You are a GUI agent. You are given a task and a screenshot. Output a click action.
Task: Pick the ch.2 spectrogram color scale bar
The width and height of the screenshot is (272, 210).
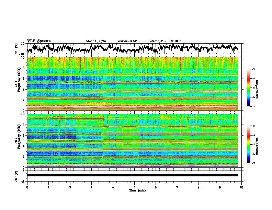[x=248, y=144]
